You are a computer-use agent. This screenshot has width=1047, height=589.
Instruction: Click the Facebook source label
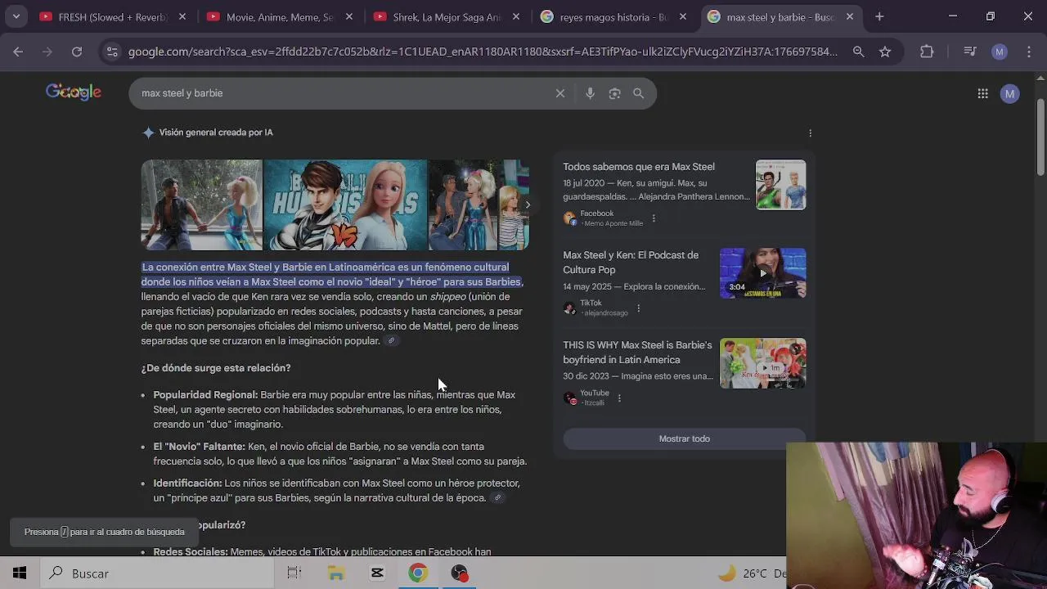coord(596,214)
